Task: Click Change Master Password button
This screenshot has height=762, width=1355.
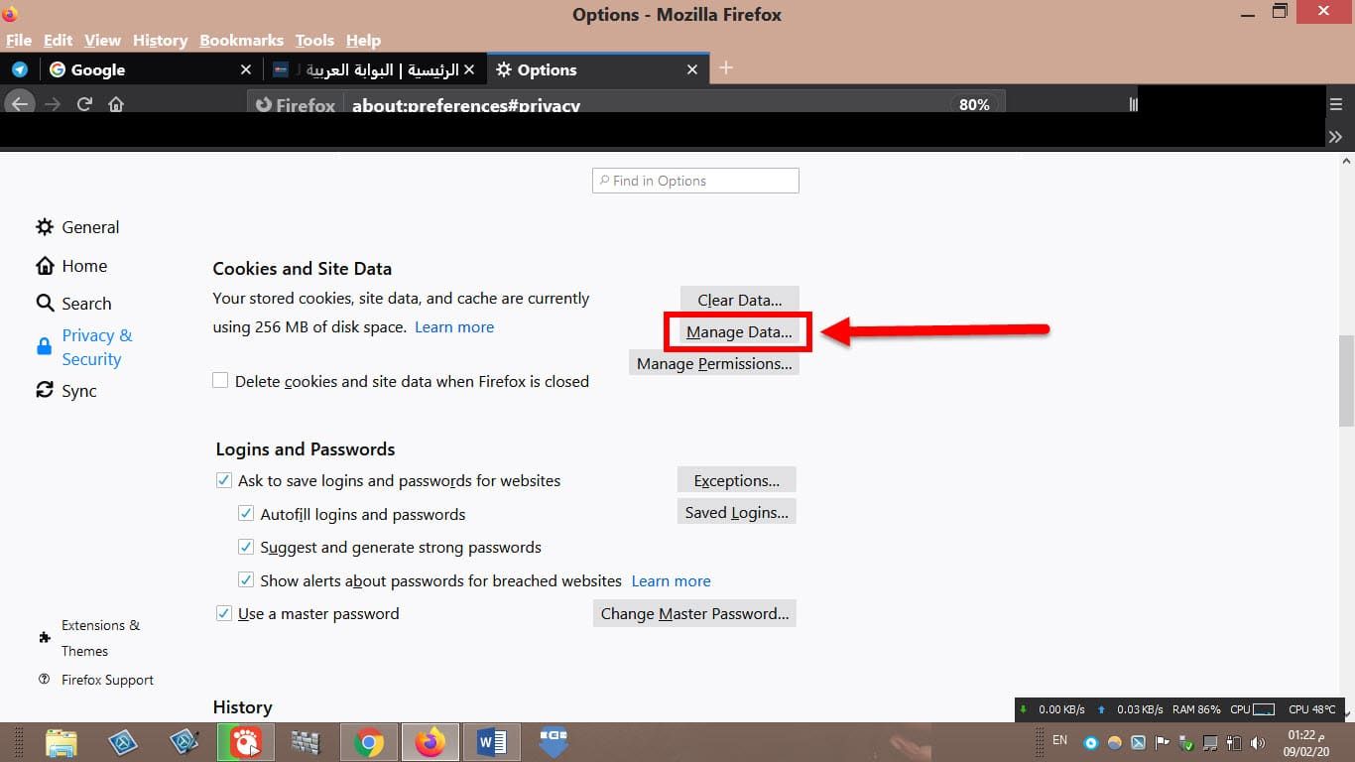Action: 694,613
